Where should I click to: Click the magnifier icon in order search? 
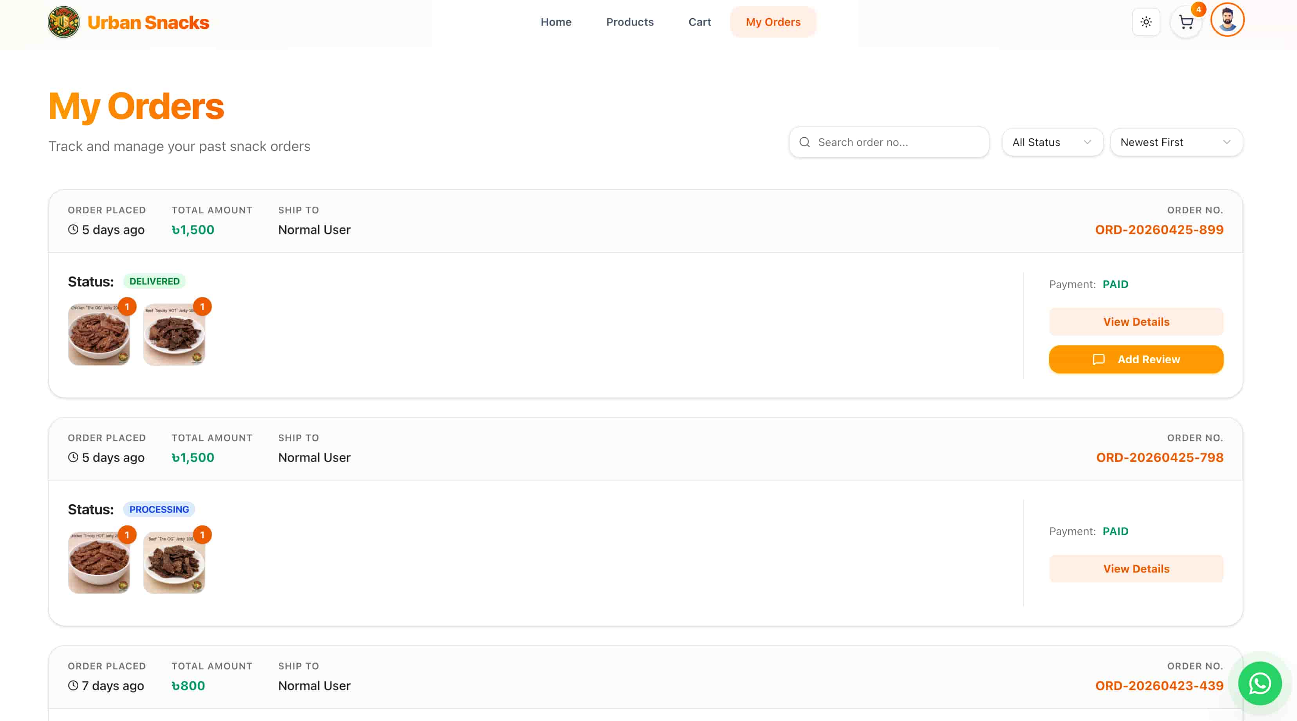pyautogui.click(x=805, y=142)
